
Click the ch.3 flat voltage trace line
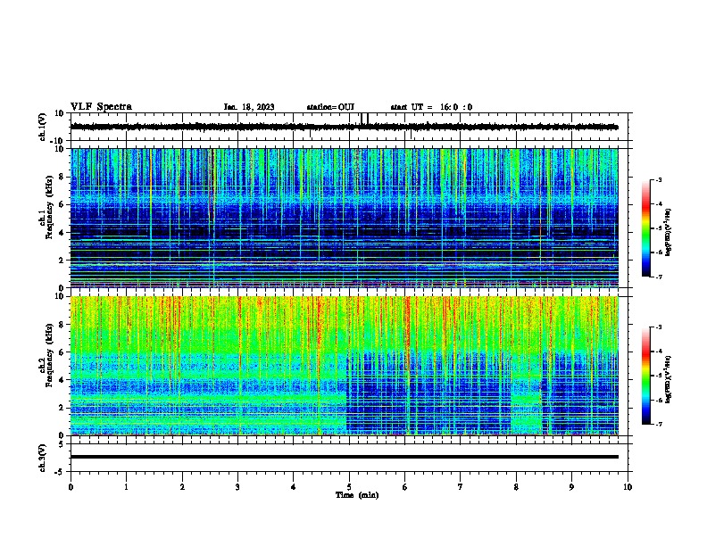(x=345, y=457)
